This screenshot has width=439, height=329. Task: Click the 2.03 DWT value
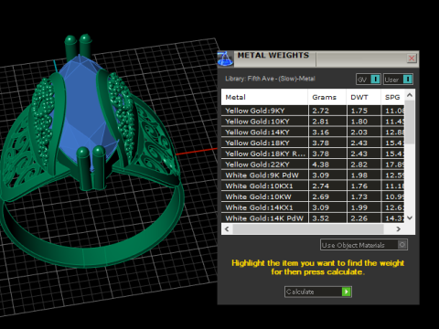click(359, 133)
